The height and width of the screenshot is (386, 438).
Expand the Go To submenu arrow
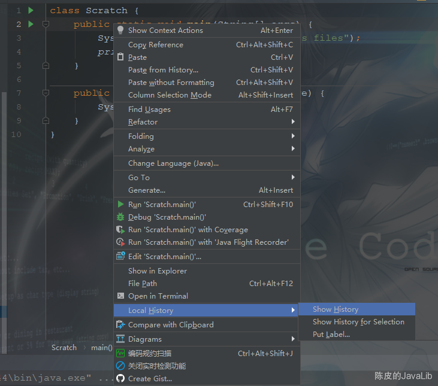point(293,177)
